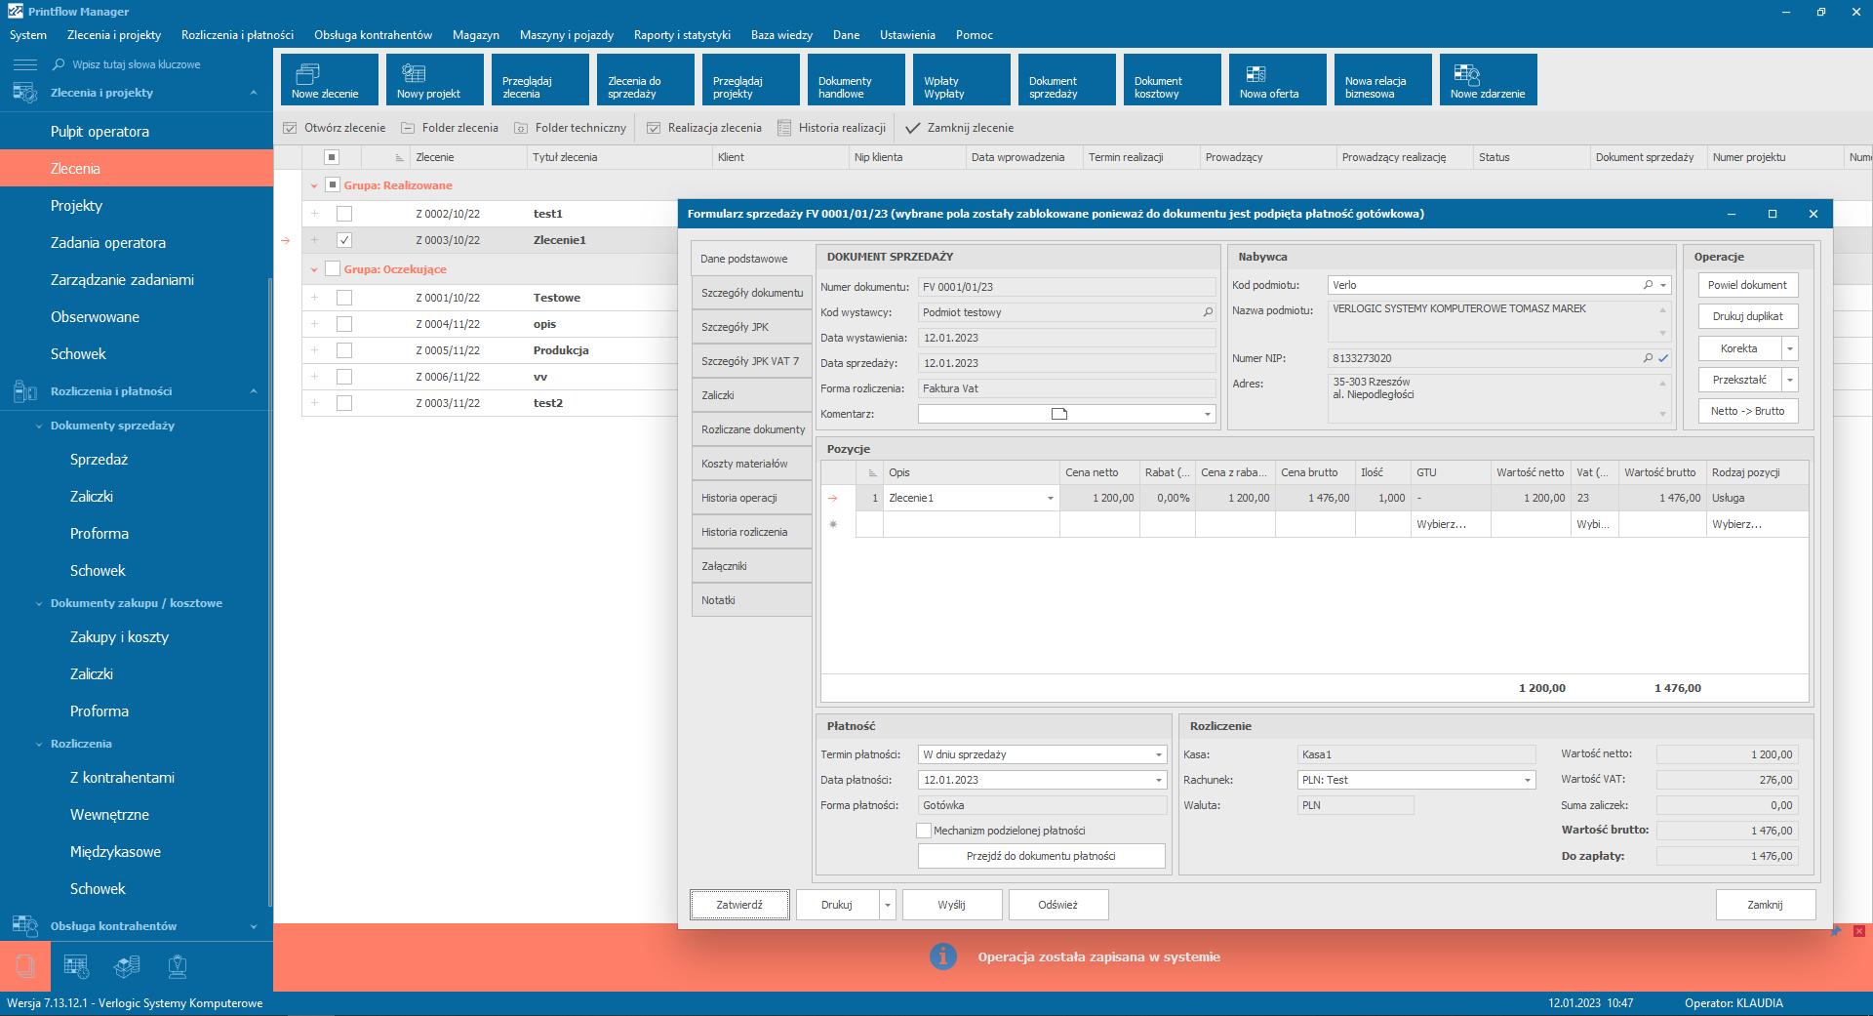
Task: Check the Z 0002/10/22 row checkbox
Action: 344,214
